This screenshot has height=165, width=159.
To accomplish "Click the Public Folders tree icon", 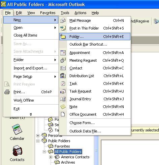I will [x=44, y=141].
